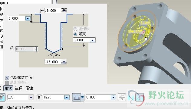Image resolution: width=191 pixels, height=109 pixels.
Task: Expand the 5.000 thread depth dropdown
Action: pyautogui.click(x=93, y=40)
